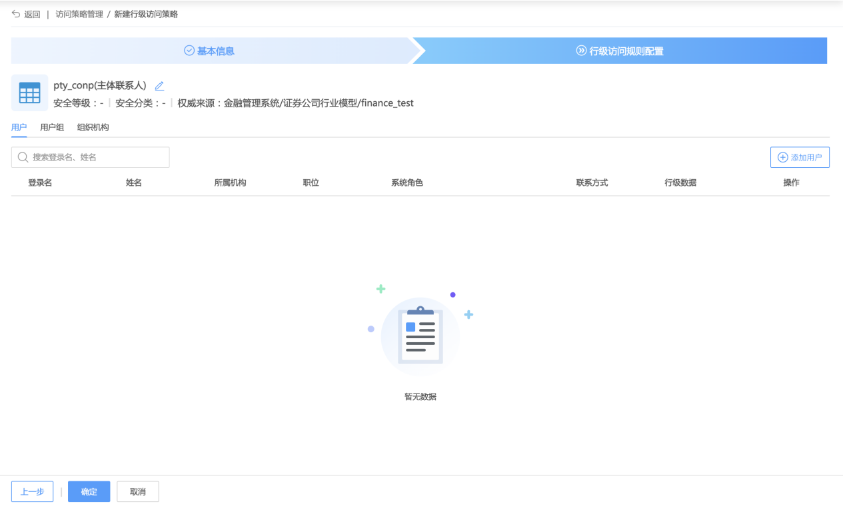Click the 系统角色 column header
Viewport: 843px width, 508px height.
click(x=407, y=182)
